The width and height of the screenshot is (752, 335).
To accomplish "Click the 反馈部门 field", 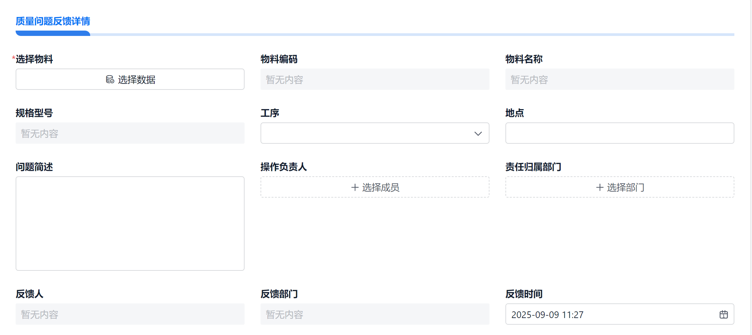I will tap(375, 314).
